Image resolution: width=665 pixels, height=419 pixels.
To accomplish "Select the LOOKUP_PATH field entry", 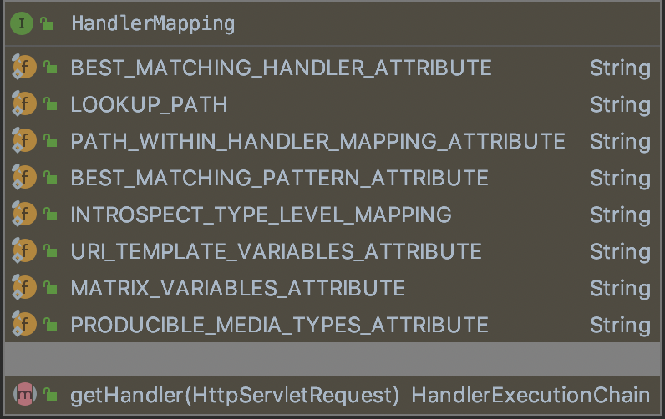I will (x=149, y=105).
